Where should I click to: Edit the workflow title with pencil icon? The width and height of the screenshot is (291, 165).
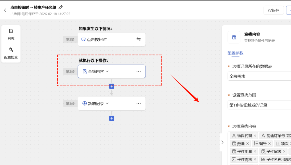click(61, 7)
